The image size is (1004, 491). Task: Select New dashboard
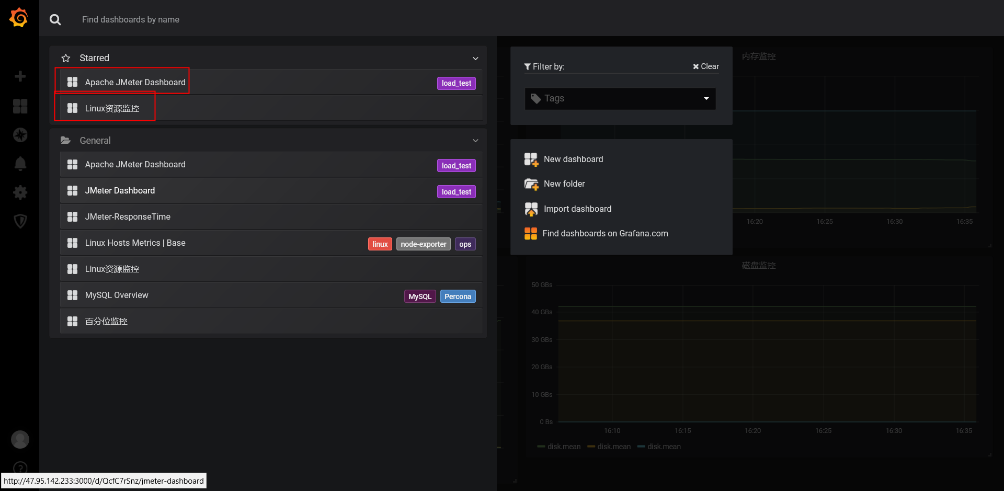[x=573, y=159]
